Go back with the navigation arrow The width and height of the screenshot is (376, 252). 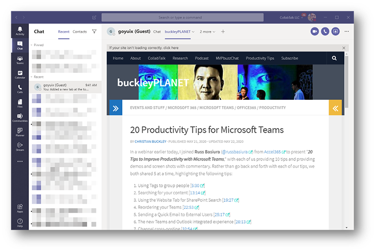[x=16, y=17]
